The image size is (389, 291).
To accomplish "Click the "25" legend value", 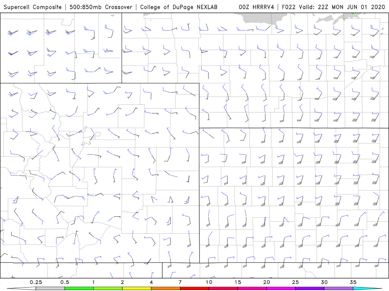I will [x=295, y=282].
